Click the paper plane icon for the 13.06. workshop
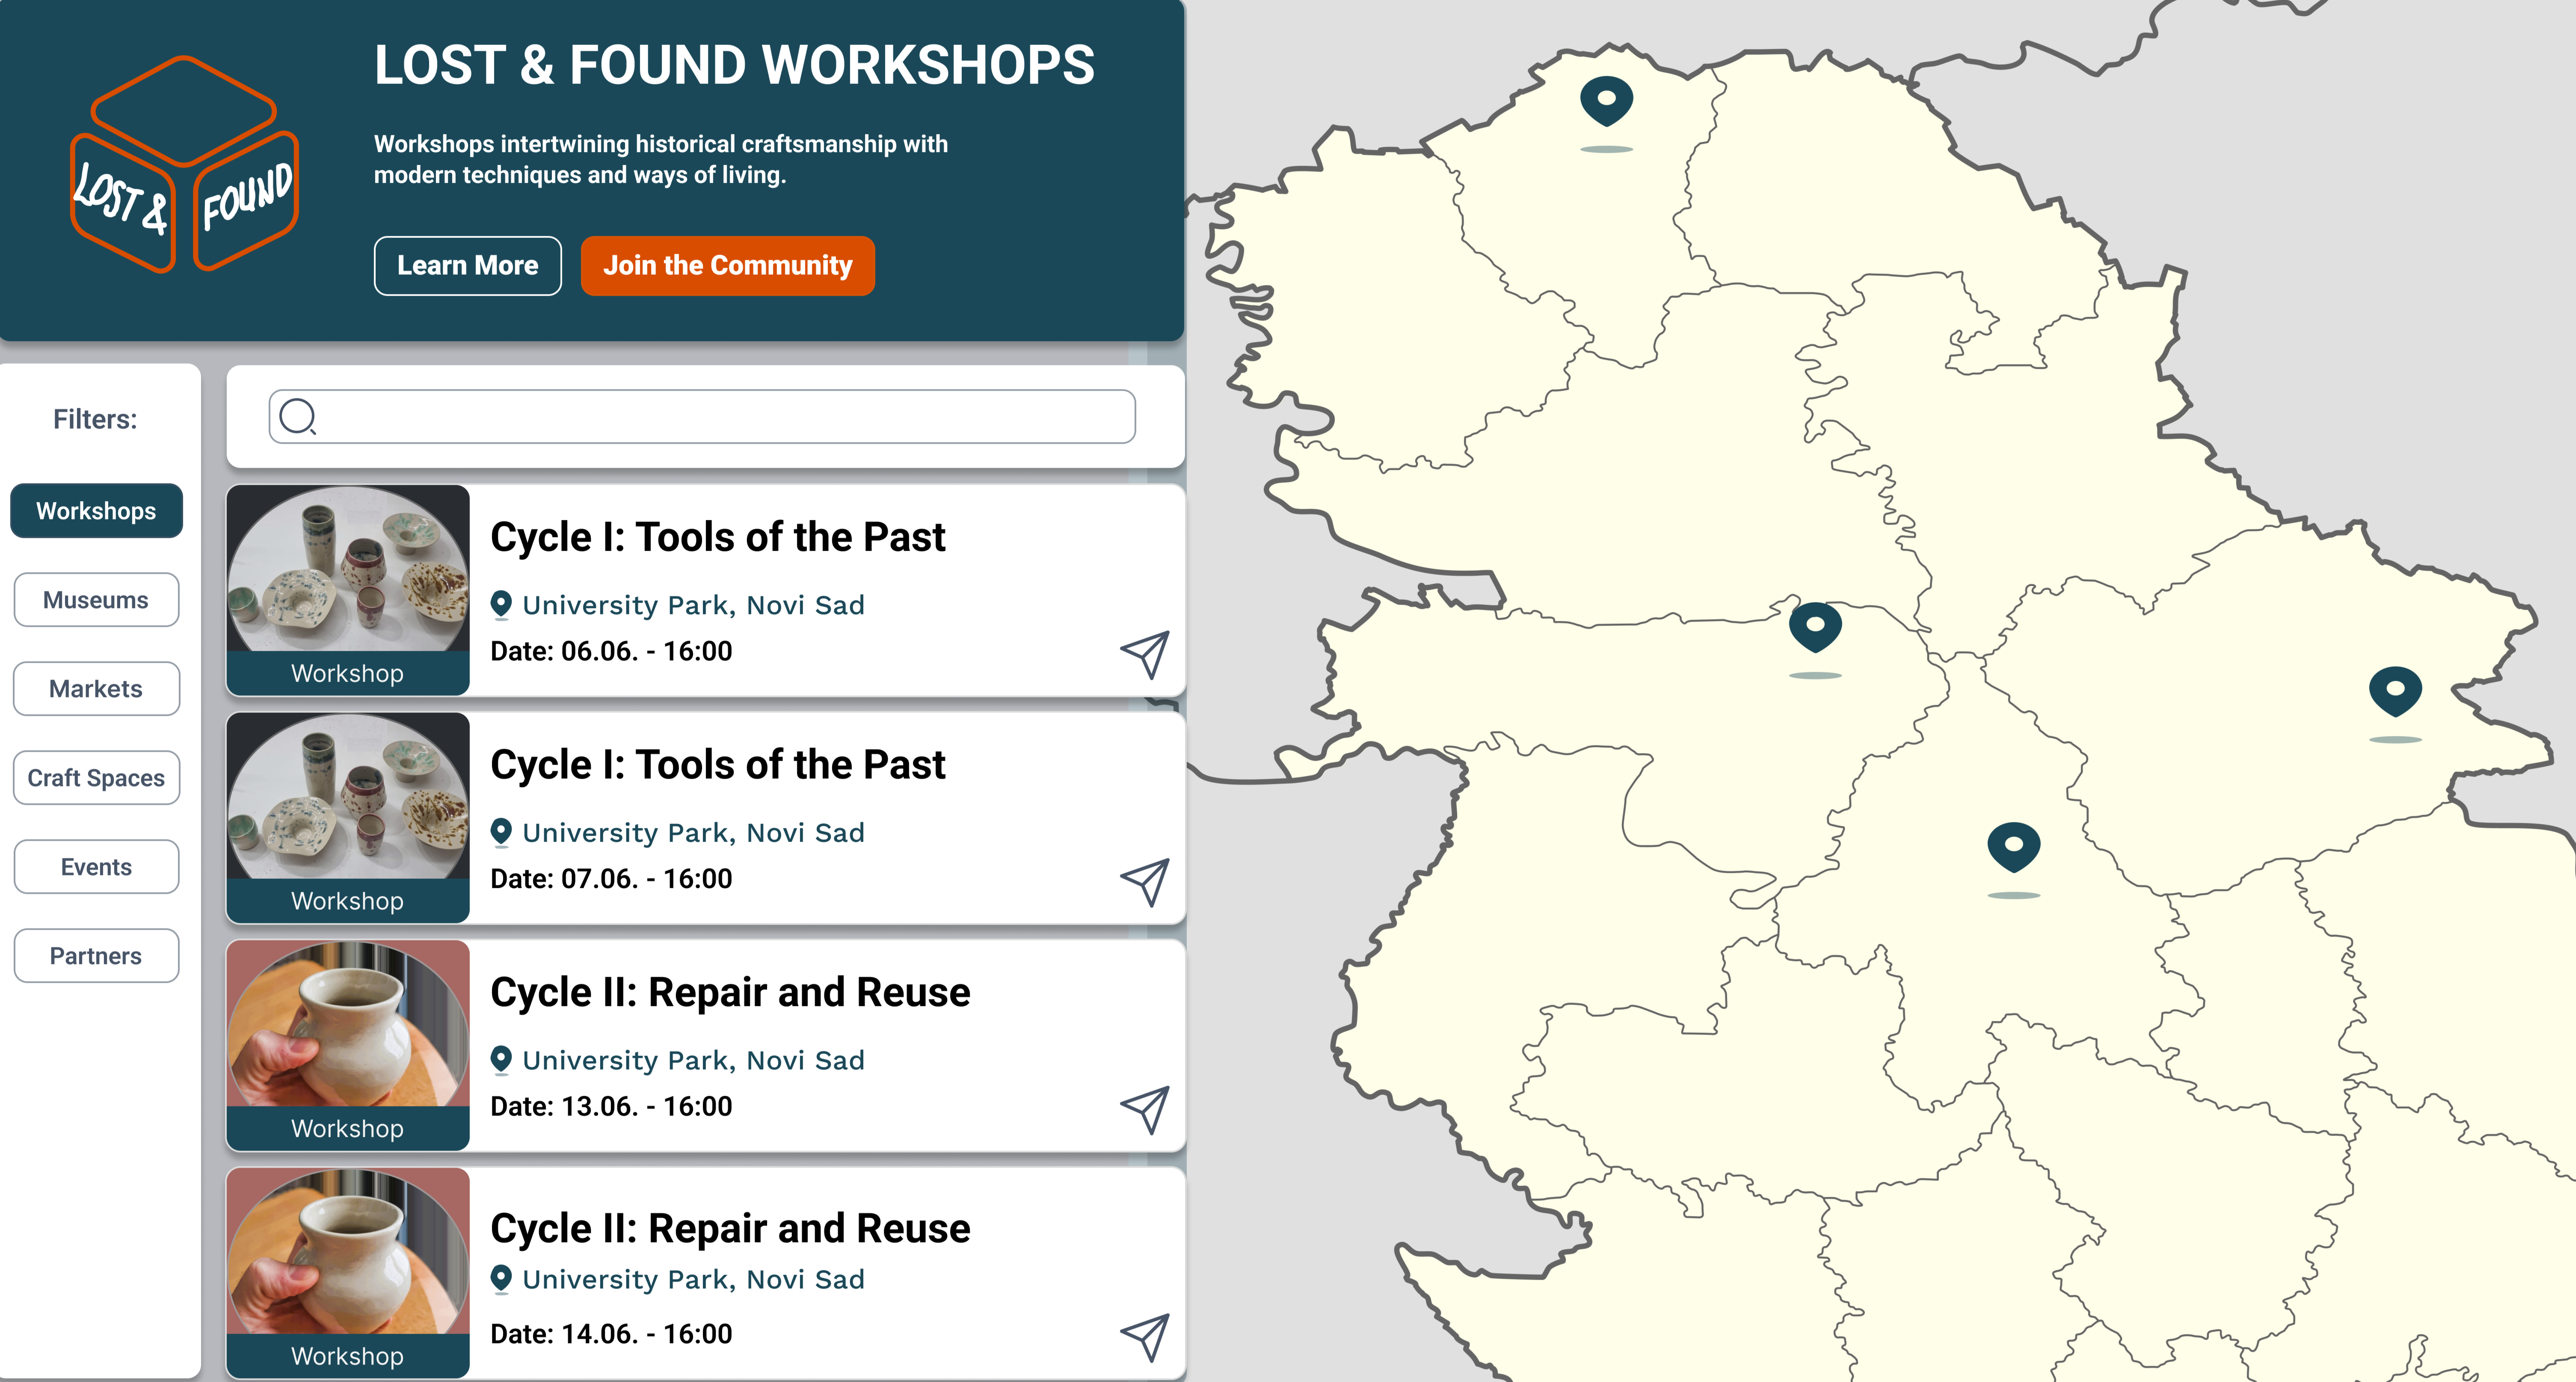Image resolution: width=2576 pixels, height=1382 pixels. pyautogui.click(x=1145, y=1109)
